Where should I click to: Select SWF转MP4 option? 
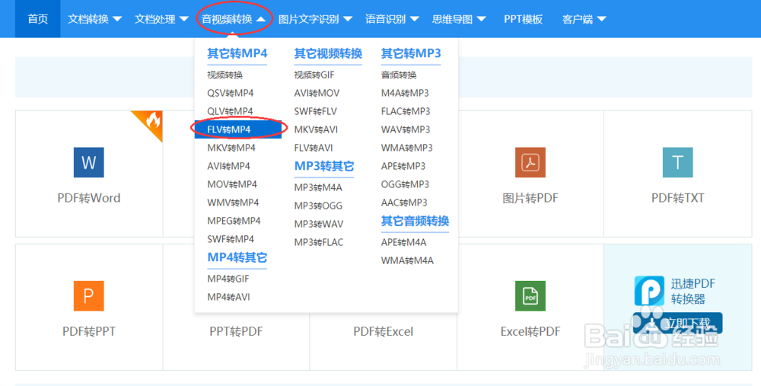click(x=231, y=239)
